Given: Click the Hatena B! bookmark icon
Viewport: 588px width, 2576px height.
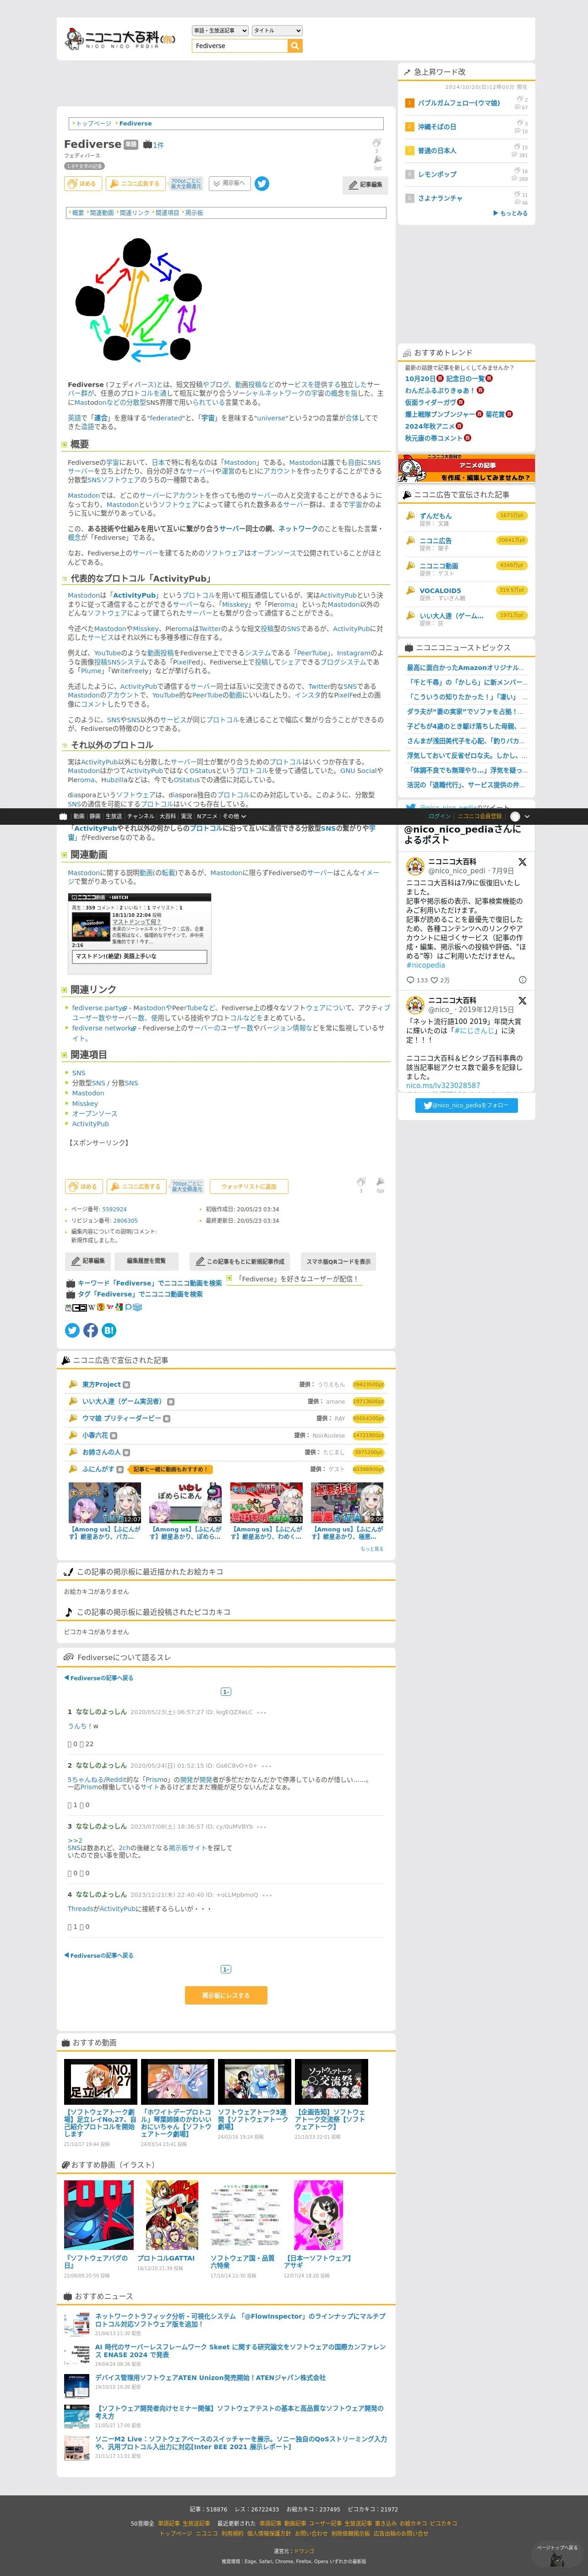Looking at the screenshot, I should click(x=109, y=1330).
